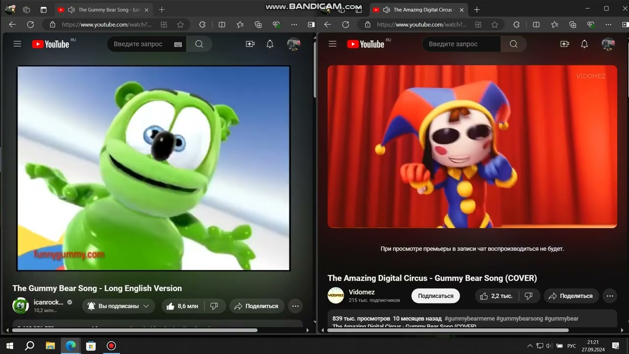Open account avatar in left YouTube window
This screenshot has width=629, height=354.
pos(294,44)
